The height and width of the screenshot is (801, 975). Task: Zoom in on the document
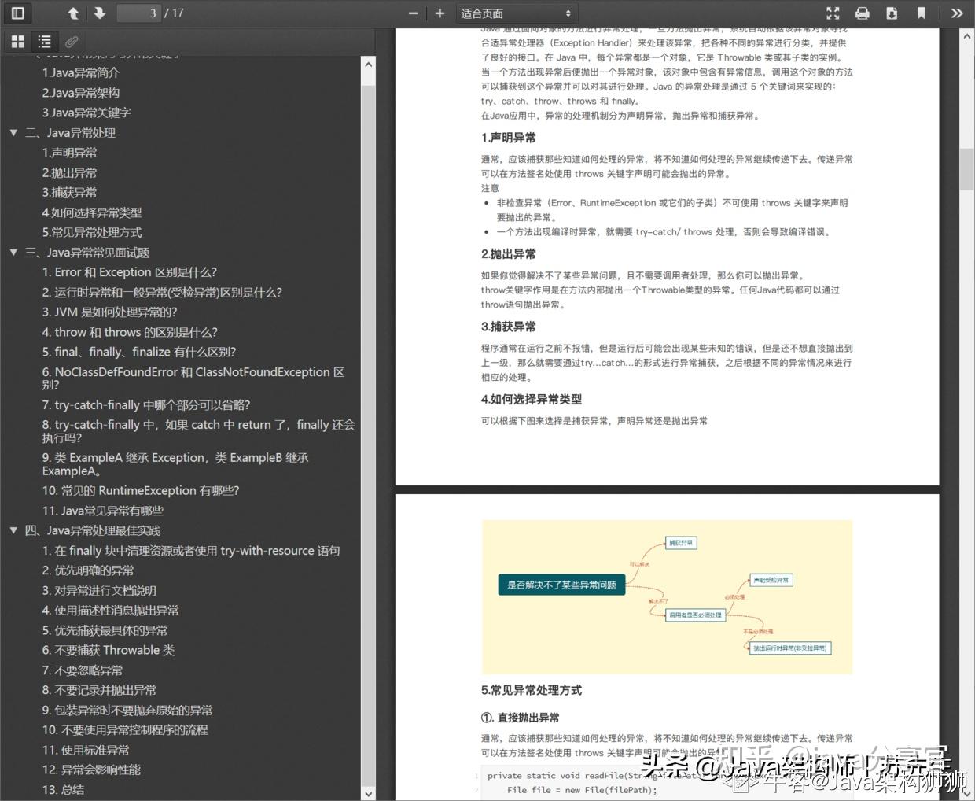coord(440,13)
